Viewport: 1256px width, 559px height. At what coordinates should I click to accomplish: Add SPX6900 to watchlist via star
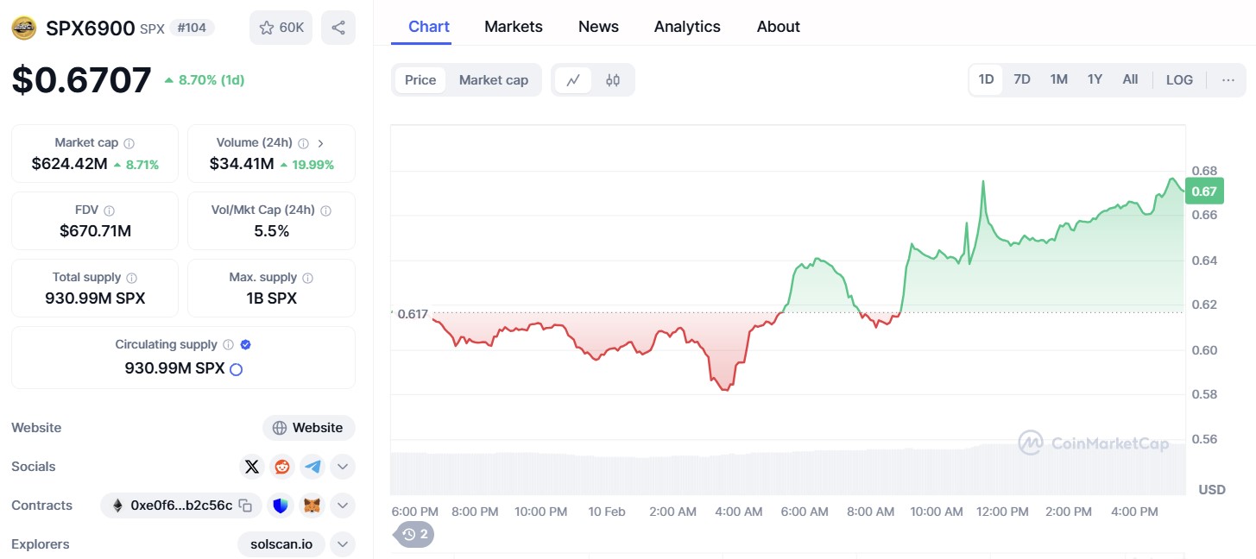point(281,28)
